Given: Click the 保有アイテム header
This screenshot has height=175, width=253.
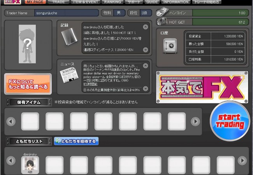Looking at the screenshot, I should pos(29,102).
